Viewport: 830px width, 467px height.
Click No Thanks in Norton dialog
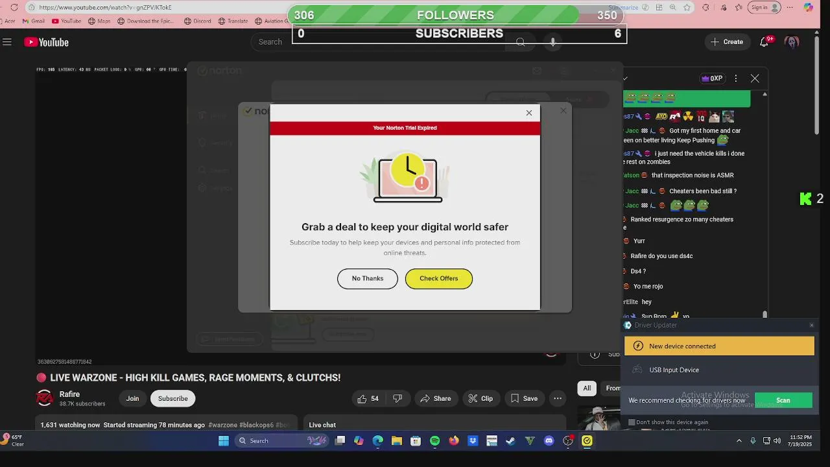point(368,278)
